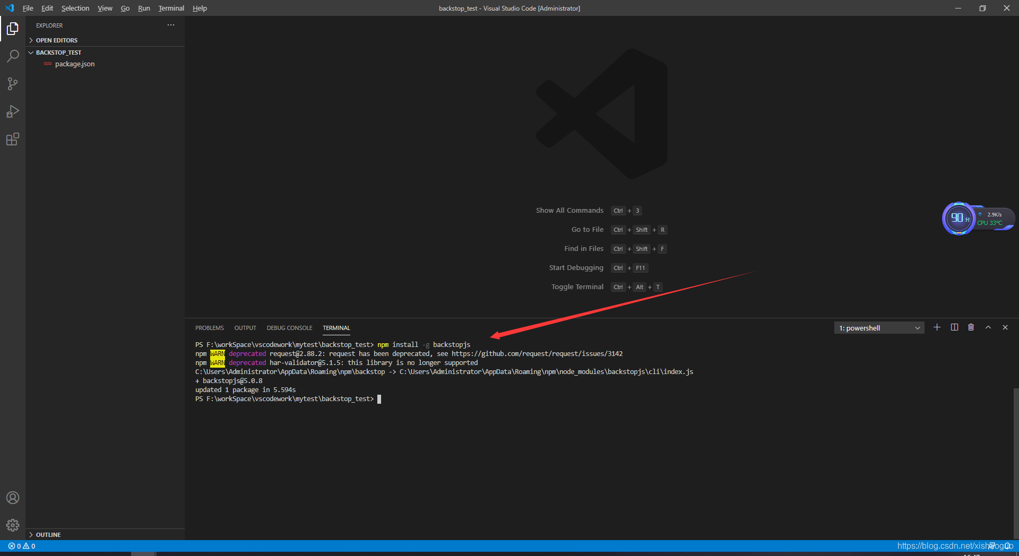
Task: Click the index.js path in terminal output
Action: [x=546, y=372]
